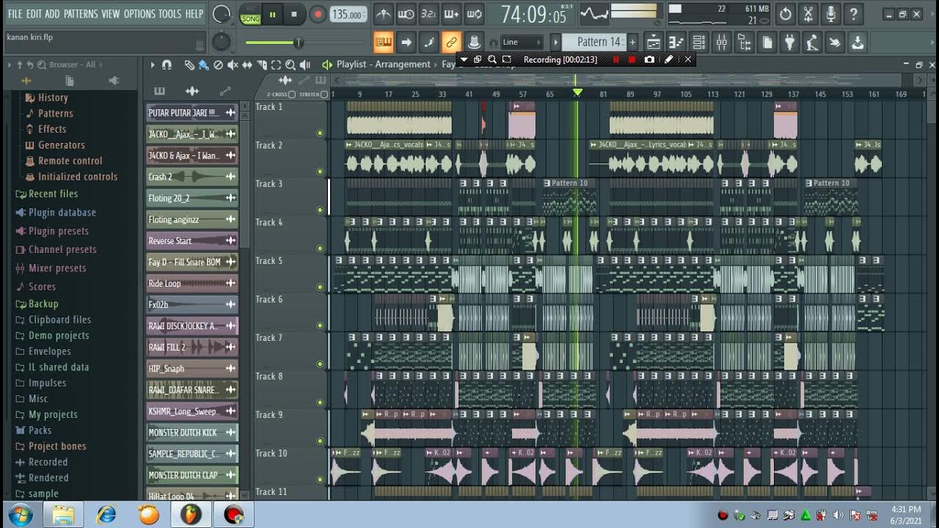Click the tempo field showing 135.000

[x=348, y=15]
